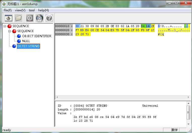Screen dimensions: 192x133
Task: Open file using the folder toolbar icon
Action: [18, 18]
